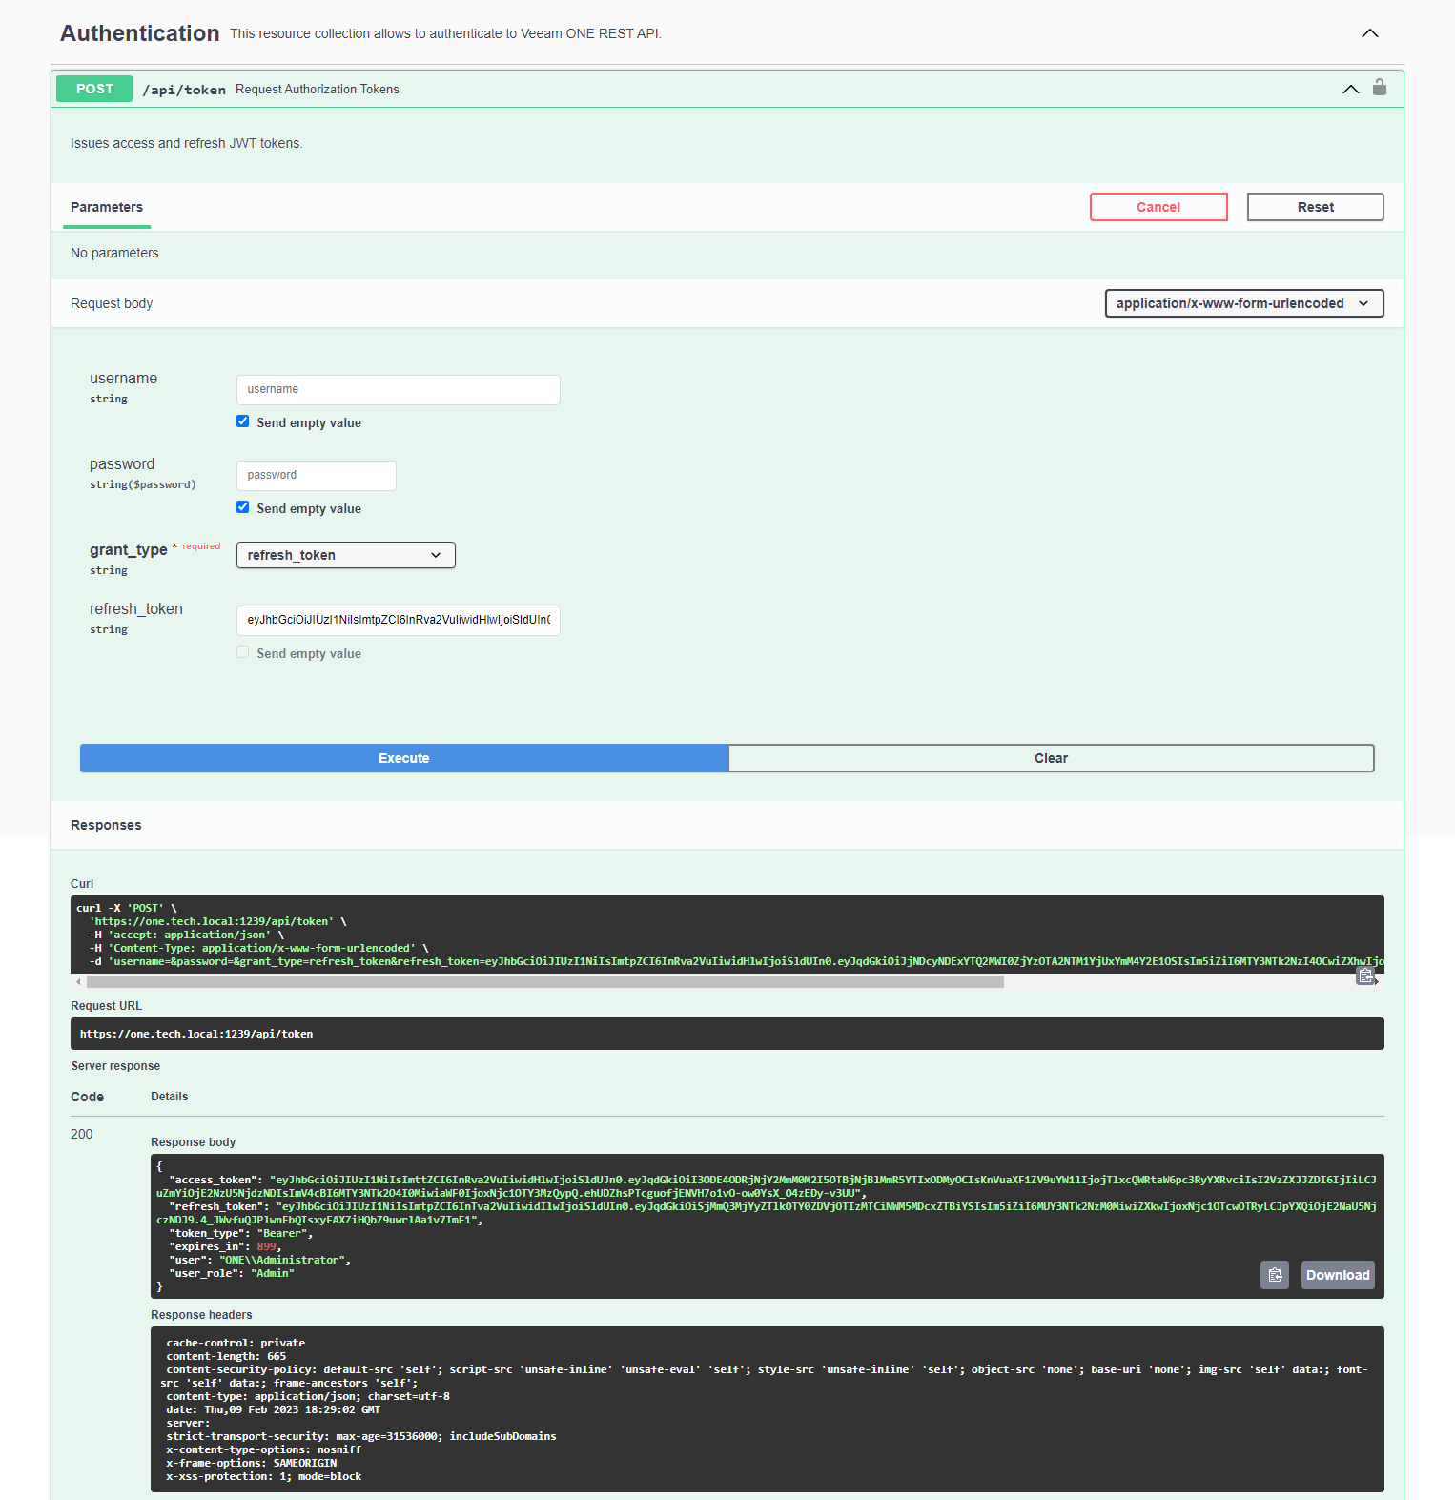Image resolution: width=1455 pixels, height=1500 pixels.
Task: Copy response body with clipboard icon
Action: (1275, 1275)
